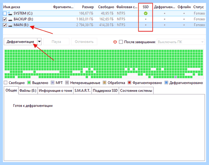209x165 pixels.
Task: Click the Остановить button
Action: tap(84, 42)
